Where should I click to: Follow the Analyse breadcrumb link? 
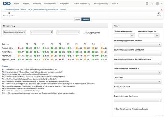pyautogui.click(x=23, y=10)
